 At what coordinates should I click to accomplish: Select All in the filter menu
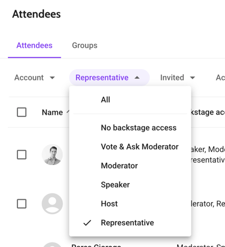130,100
